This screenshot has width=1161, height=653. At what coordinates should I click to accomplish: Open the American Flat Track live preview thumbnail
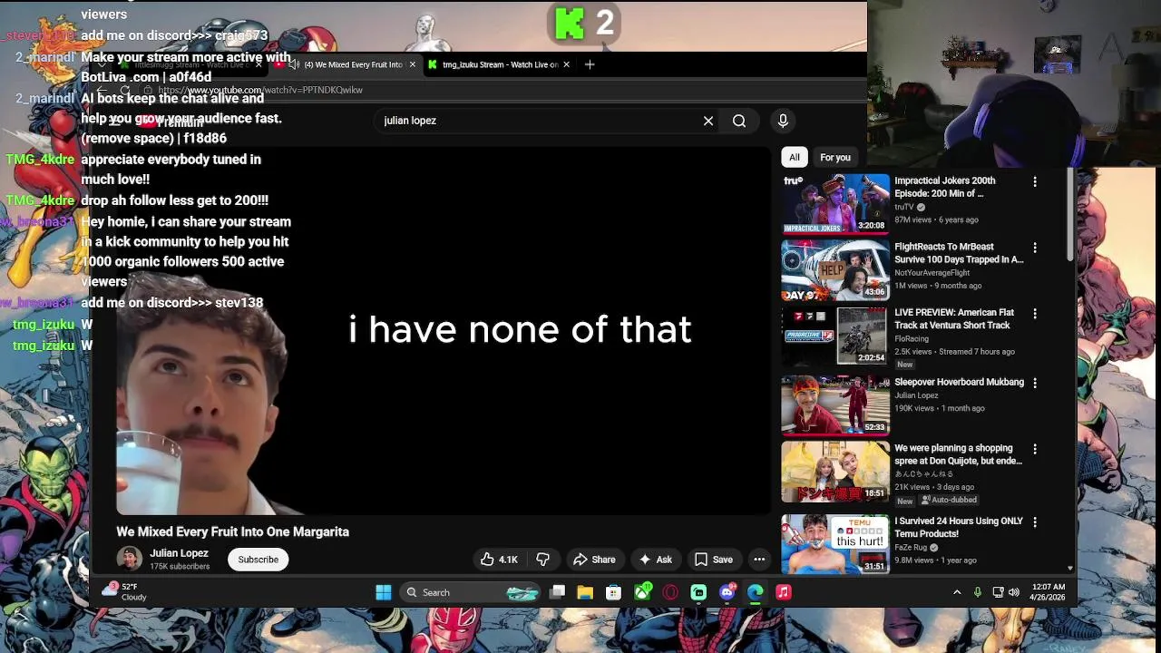pos(835,336)
